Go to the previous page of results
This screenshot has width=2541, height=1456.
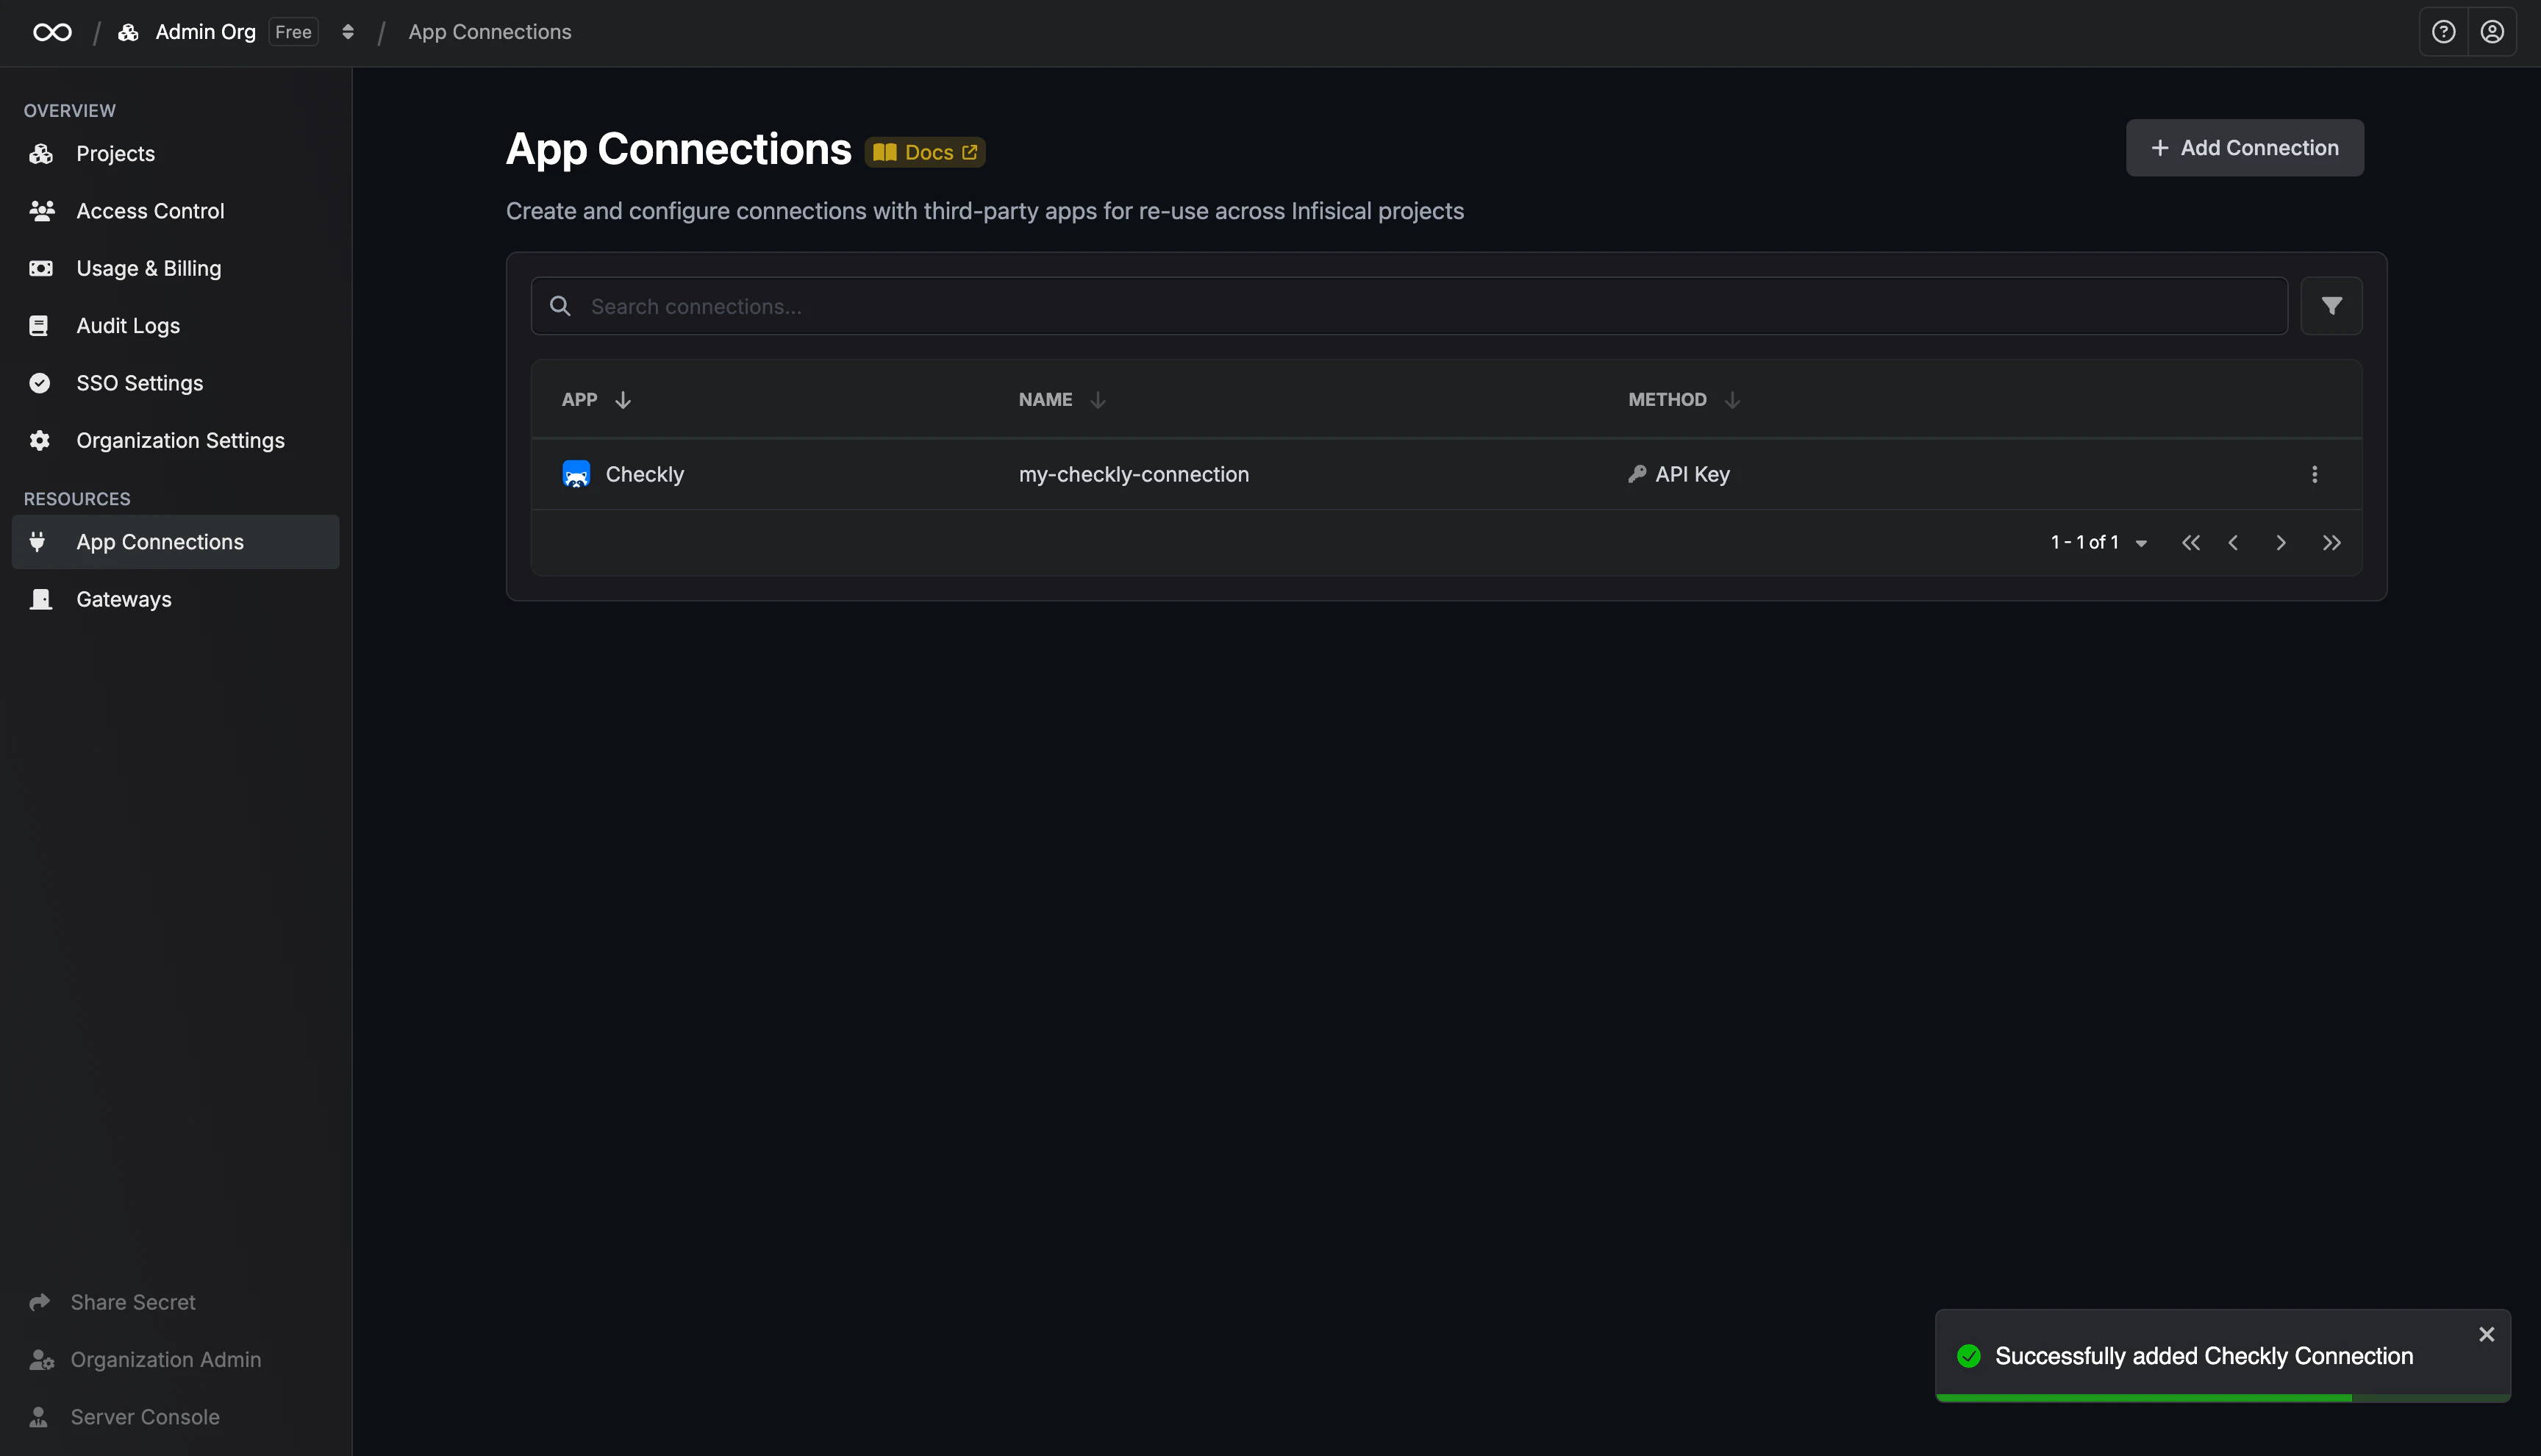pos(2233,543)
